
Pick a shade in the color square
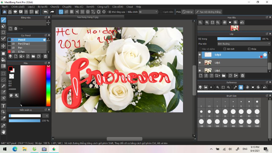(x=33, y=86)
